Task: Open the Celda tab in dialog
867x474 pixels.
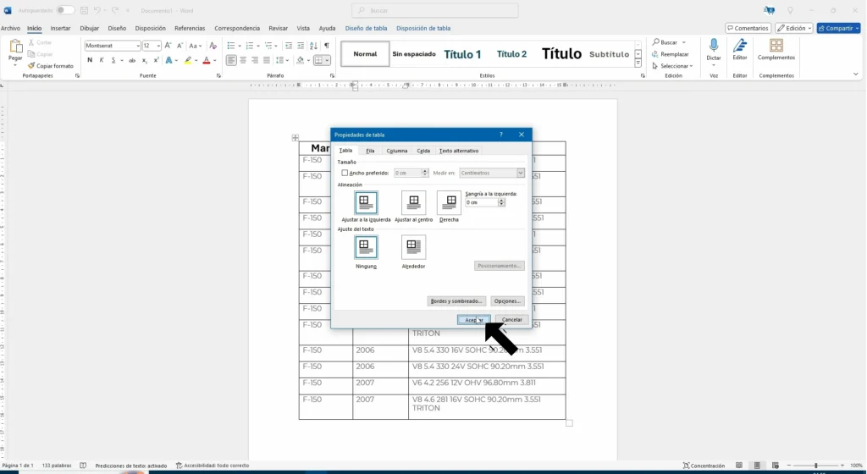Action: (423, 151)
